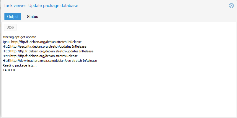Click the blank tab bar area right of Status

coord(133,17)
